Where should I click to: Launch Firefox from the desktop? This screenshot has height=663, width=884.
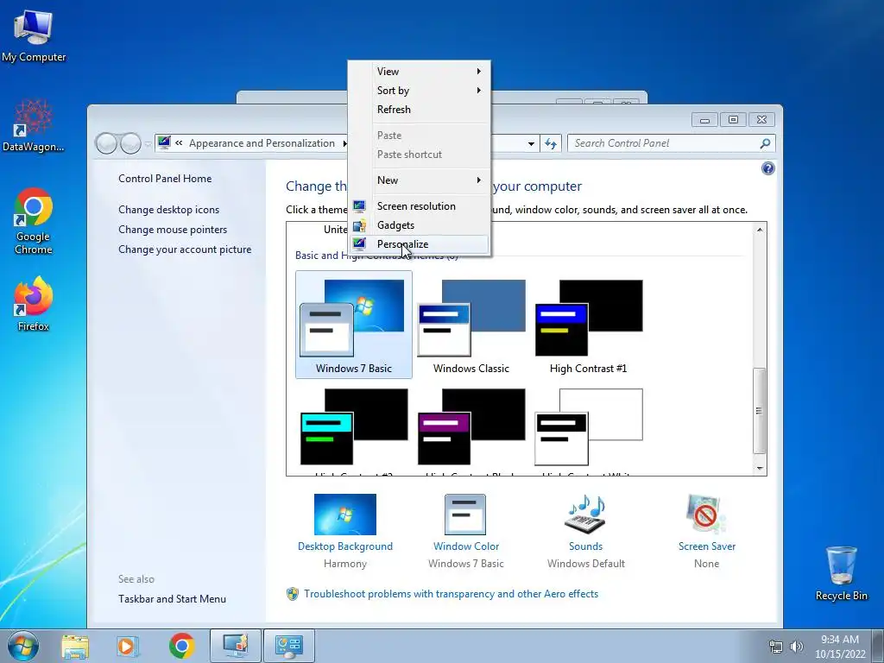[34, 303]
